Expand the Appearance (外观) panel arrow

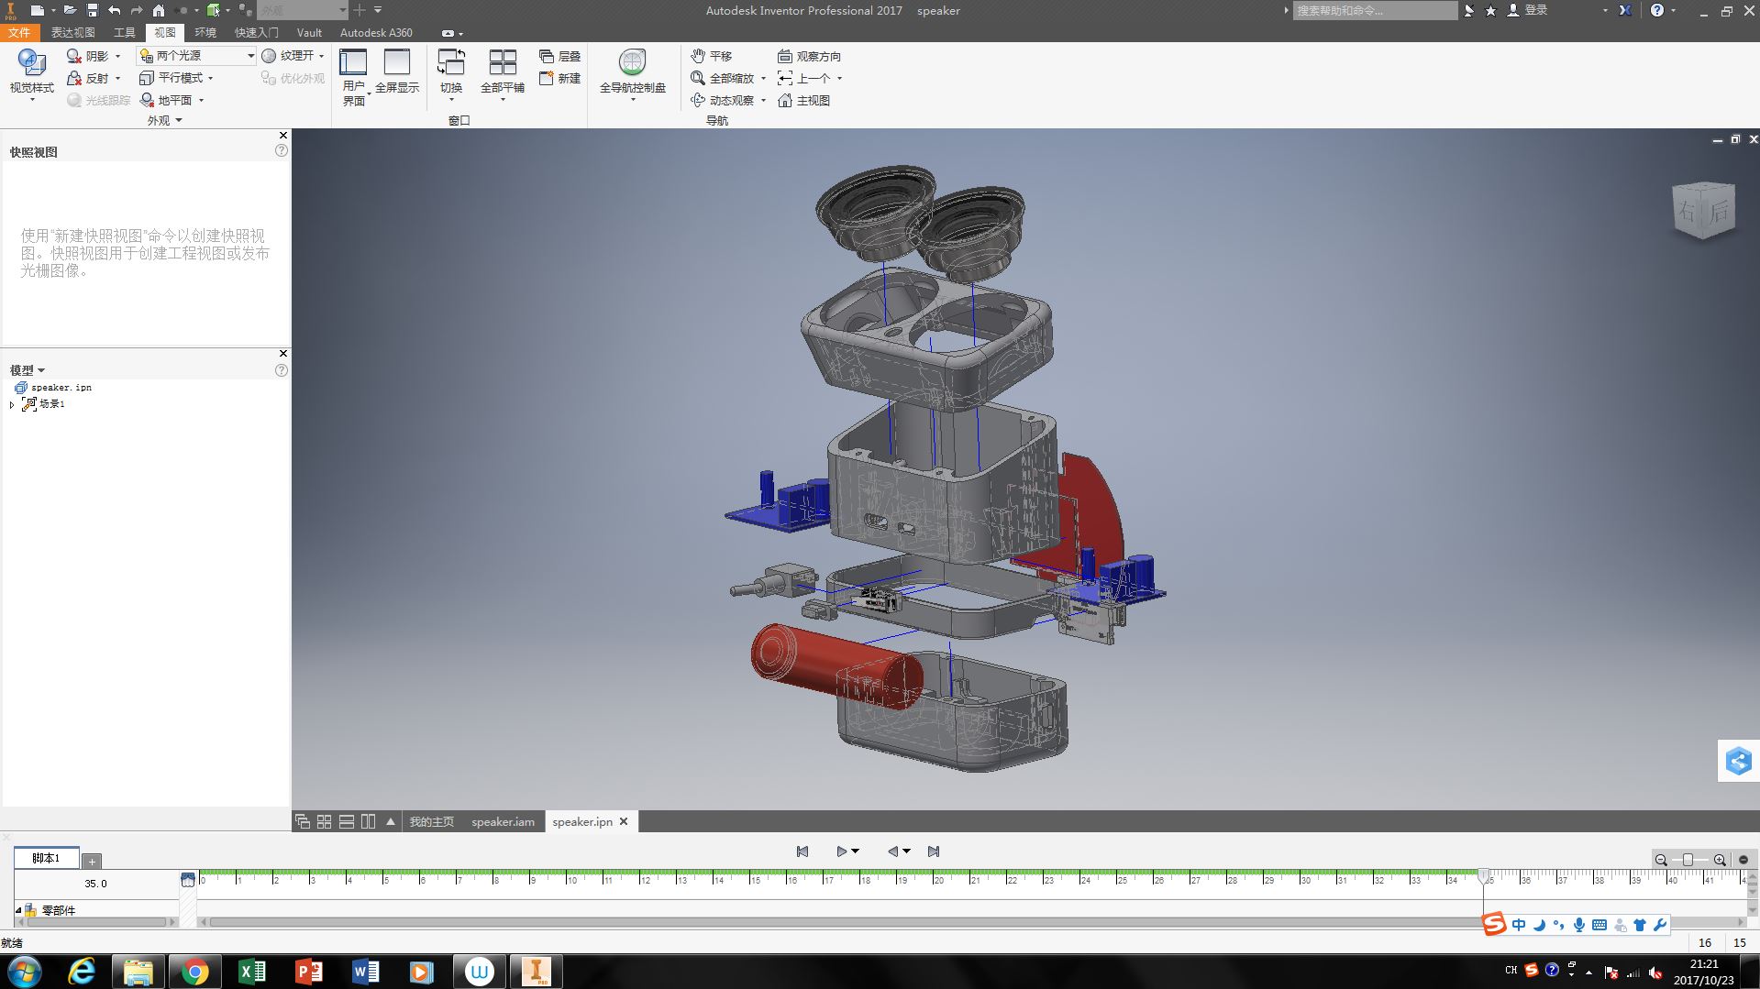(179, 120)
